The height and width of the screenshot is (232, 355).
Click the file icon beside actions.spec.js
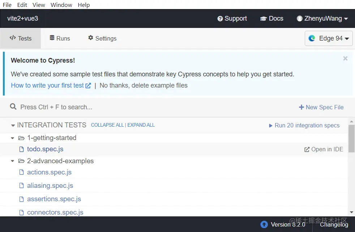(x=21, y=172)
